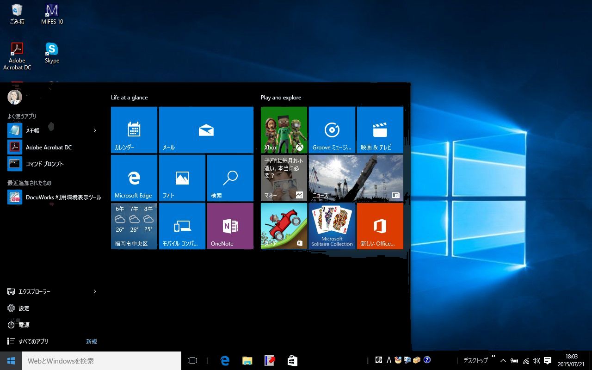The image size is (592, 370).
Task: Expand the エクスプローラー submenu arrow
Action: click(x=95, y=292)
